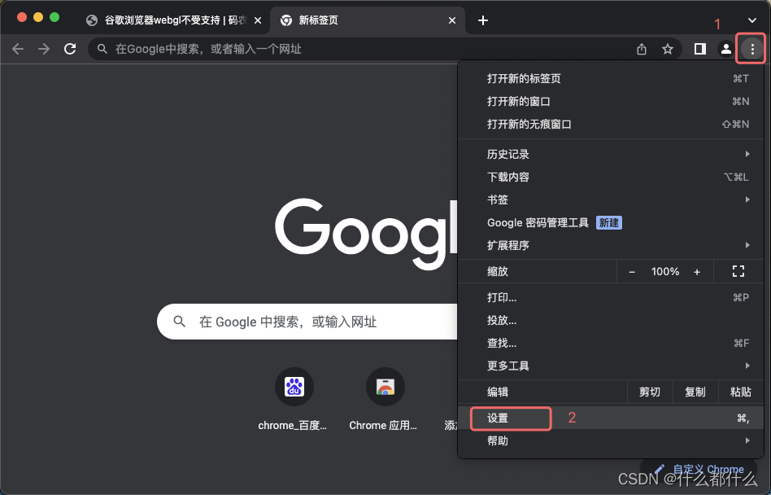The width and height of the screenshot is (771, 495).
Task: Reload the page
Action: pos(70,49)
